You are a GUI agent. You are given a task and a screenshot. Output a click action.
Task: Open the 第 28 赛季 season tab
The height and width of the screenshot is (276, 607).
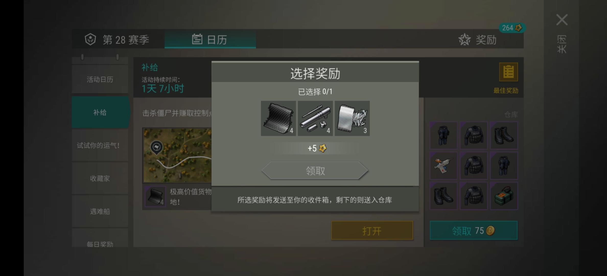117,40
